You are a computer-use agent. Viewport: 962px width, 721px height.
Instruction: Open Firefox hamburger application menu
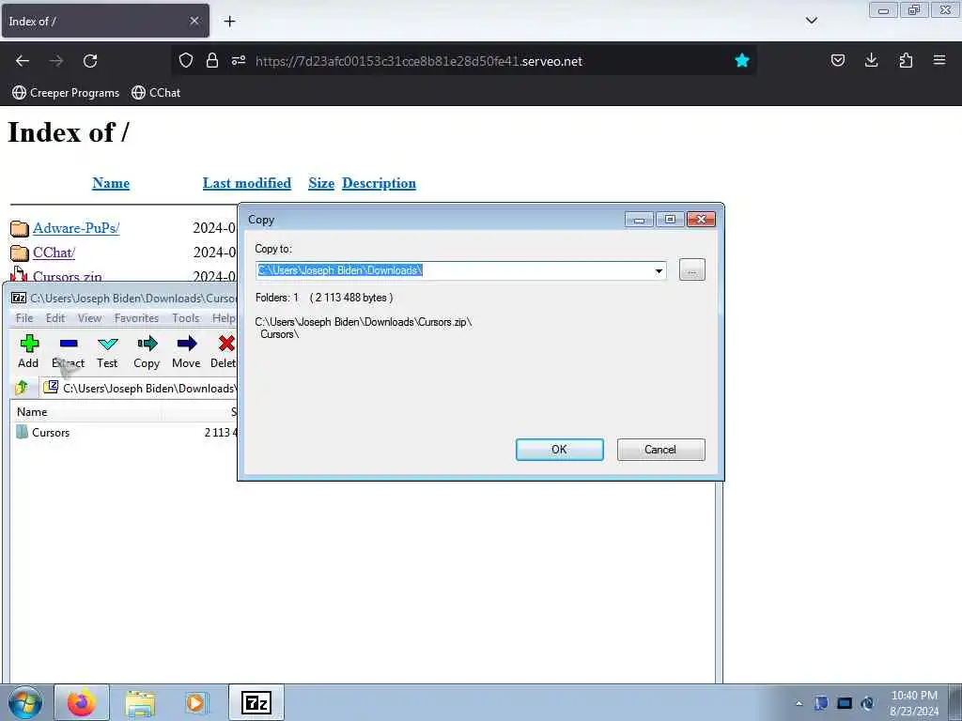point(939,60)
